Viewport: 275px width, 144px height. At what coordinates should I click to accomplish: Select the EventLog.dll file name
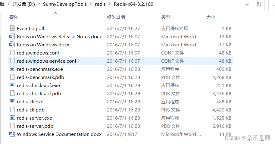click(x=30, y=28)
